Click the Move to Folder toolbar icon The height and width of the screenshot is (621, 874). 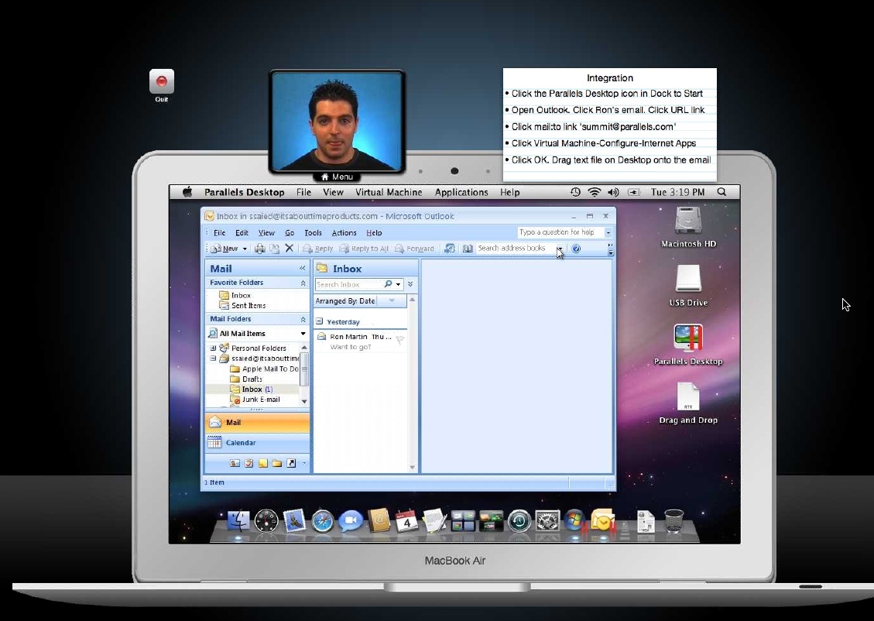click(x=274, y=249)
